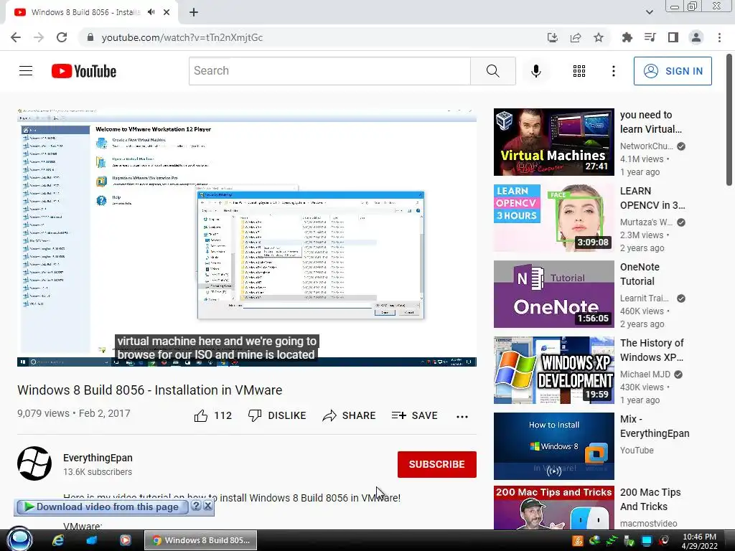
Task: Click the SIGN IN button
Action: coord(673,71)
